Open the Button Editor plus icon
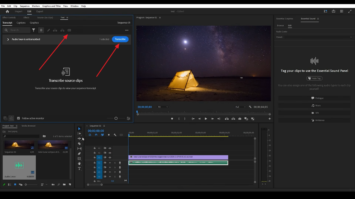 (270, 119)
